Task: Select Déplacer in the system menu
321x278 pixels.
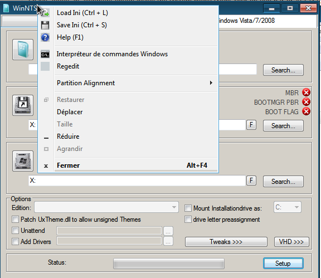Action: (x=128, y=112)
